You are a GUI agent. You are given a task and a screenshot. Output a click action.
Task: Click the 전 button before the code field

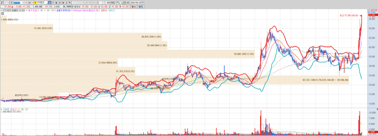[x=11, y=3]
